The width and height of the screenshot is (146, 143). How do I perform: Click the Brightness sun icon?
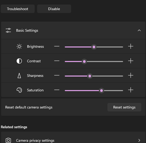coord(19,46)
